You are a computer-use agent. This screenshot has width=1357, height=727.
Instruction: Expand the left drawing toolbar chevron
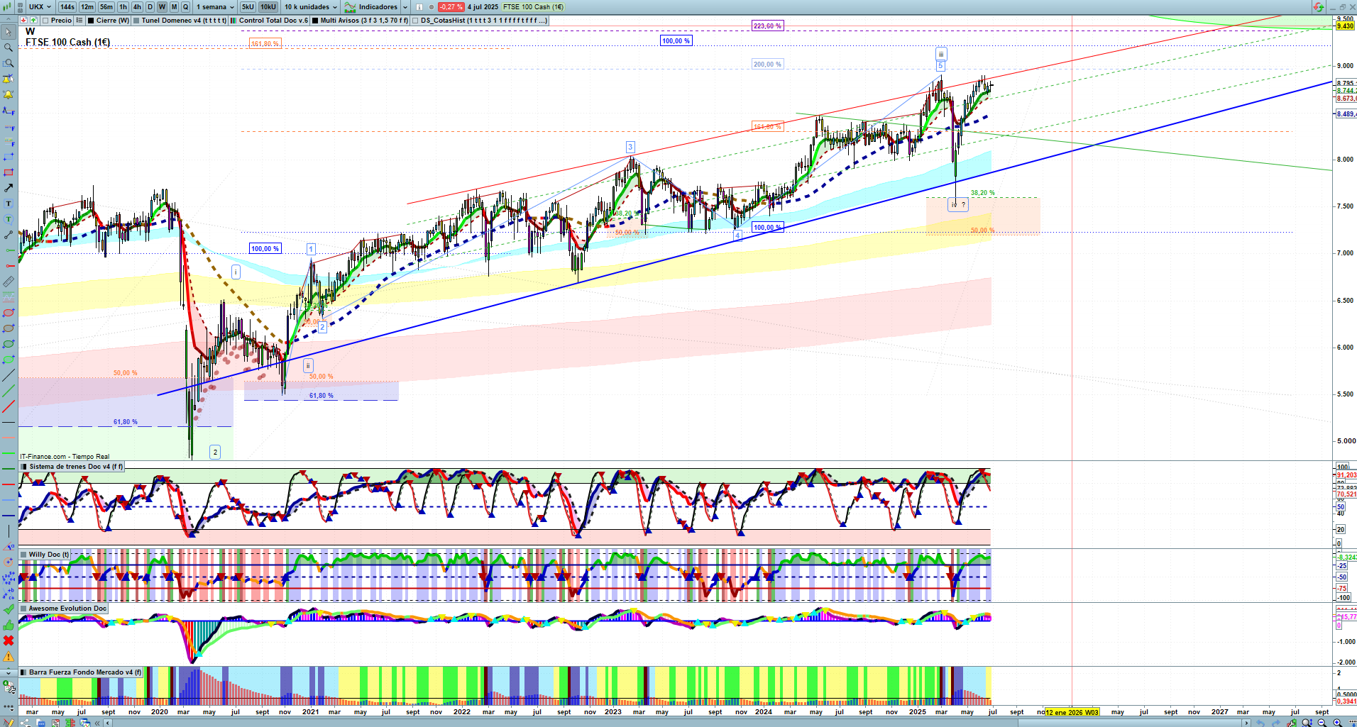pyautogui.click(x=9, y=672)
